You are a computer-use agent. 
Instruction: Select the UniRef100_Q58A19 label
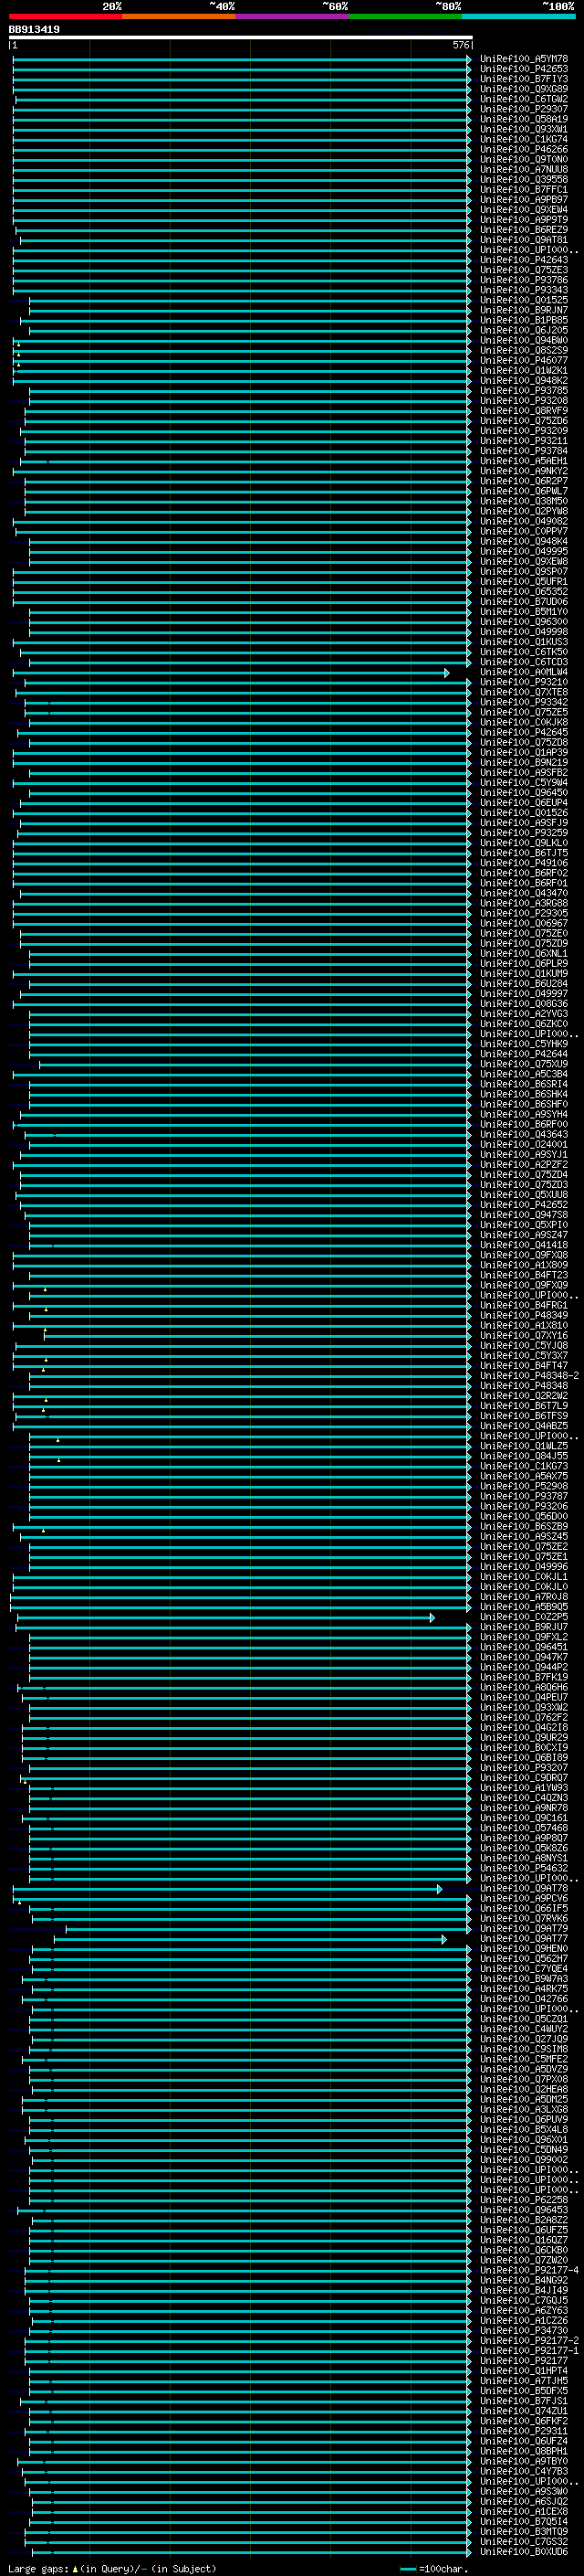click(524, 119)
